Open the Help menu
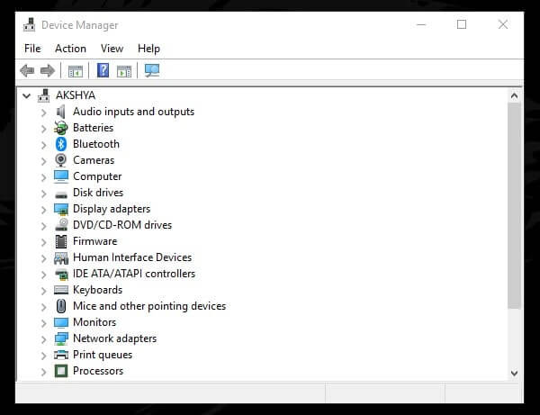Screen dimensions: 540x415 tap(148, 49)
